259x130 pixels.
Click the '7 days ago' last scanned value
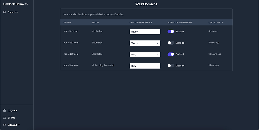tap(214, 42)
